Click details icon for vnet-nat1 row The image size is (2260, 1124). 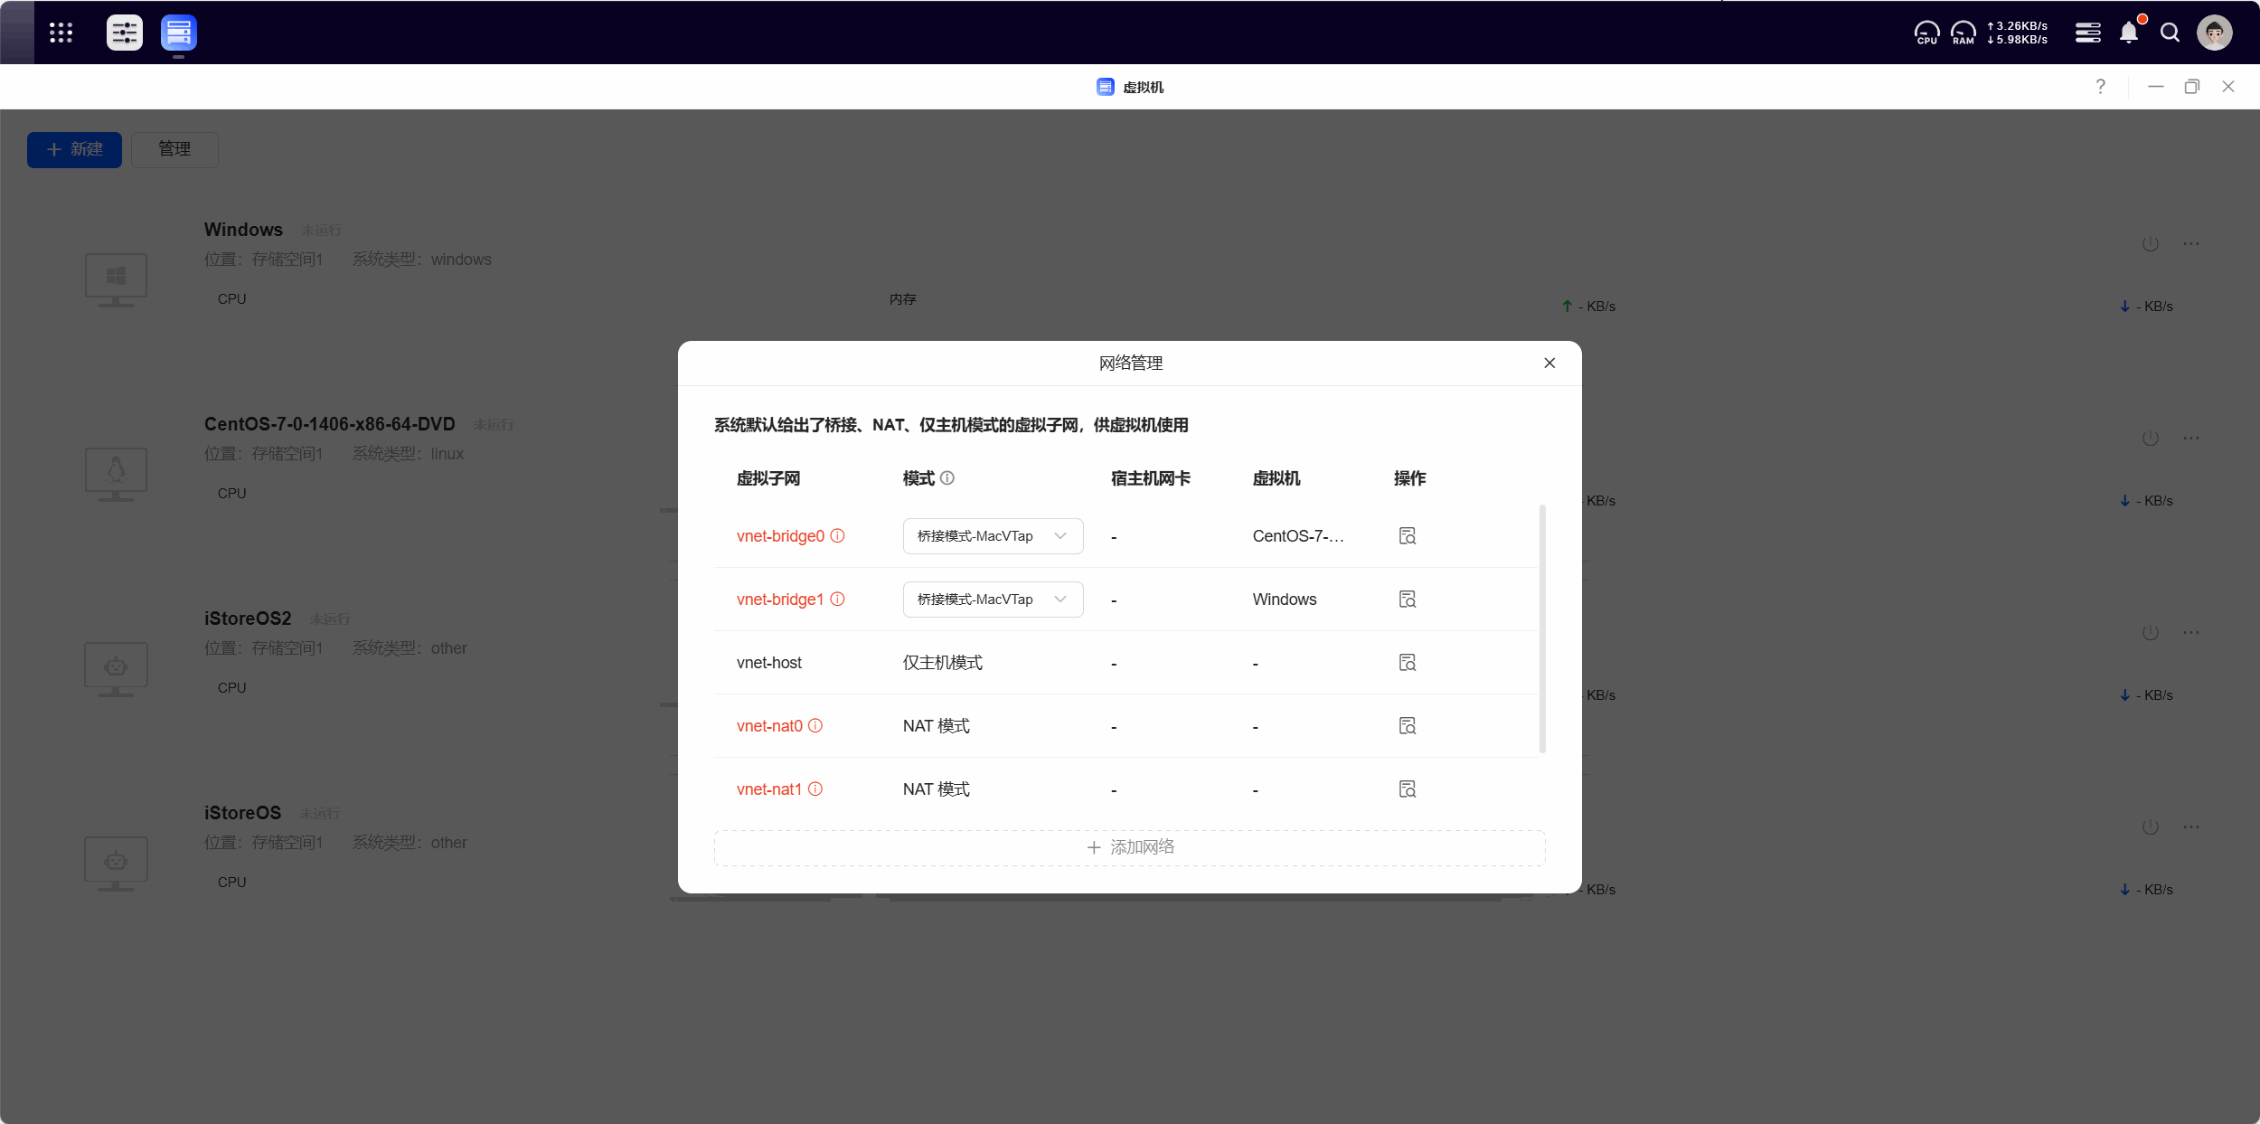point(1407,789)
